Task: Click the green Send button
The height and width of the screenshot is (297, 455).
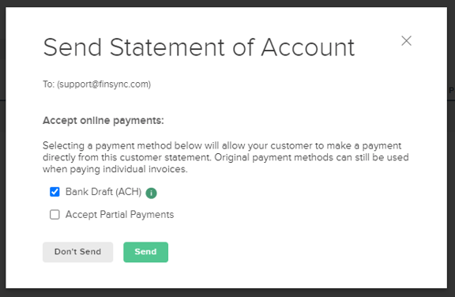Action: pyautogui.click(x=145, y=252)
